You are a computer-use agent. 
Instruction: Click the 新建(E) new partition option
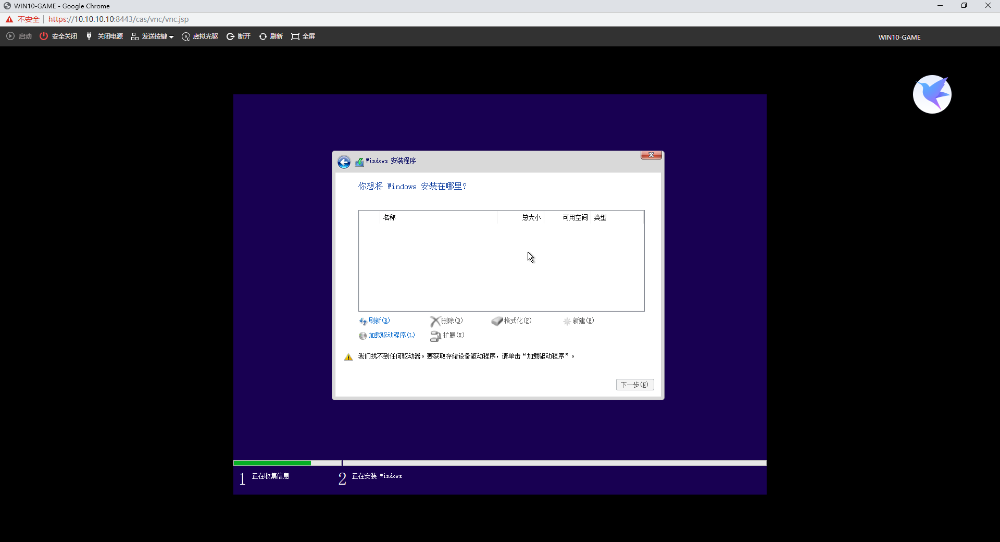coord(578,321)
